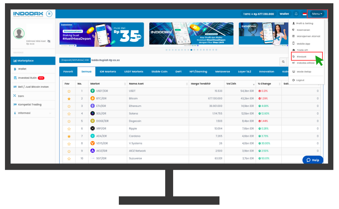Click the USDT coin icon
The width and height of the screenshot is (339, 209).
click(x=93, y=91)
